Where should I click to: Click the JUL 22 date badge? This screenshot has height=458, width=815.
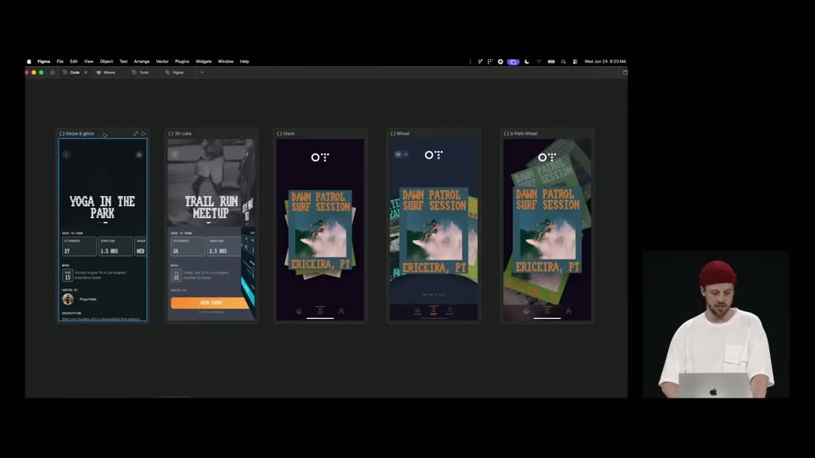click(x=177, y=275)
